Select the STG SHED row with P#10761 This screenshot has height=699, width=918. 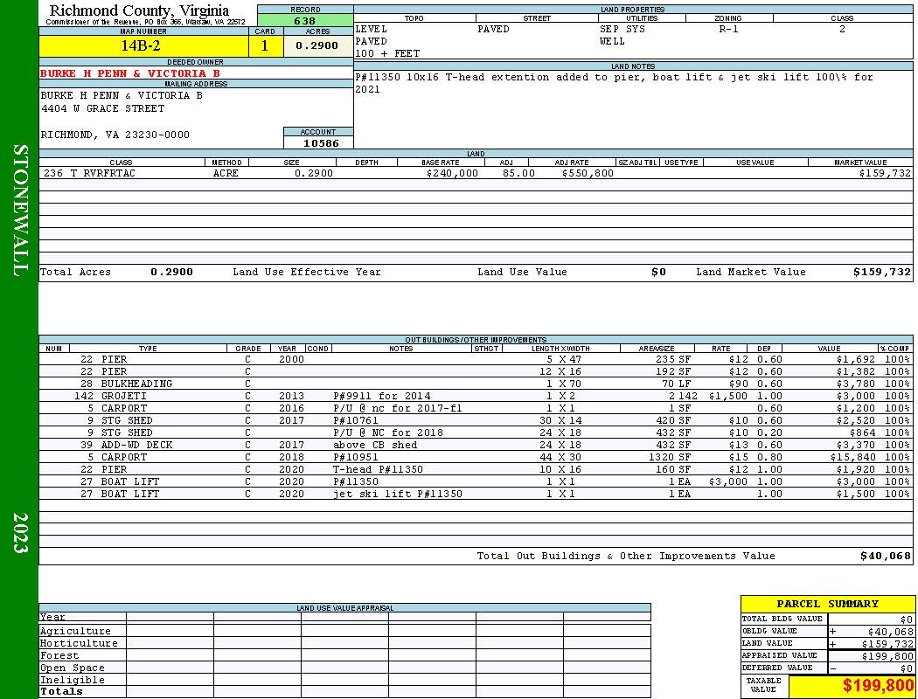tap(476, 421)
